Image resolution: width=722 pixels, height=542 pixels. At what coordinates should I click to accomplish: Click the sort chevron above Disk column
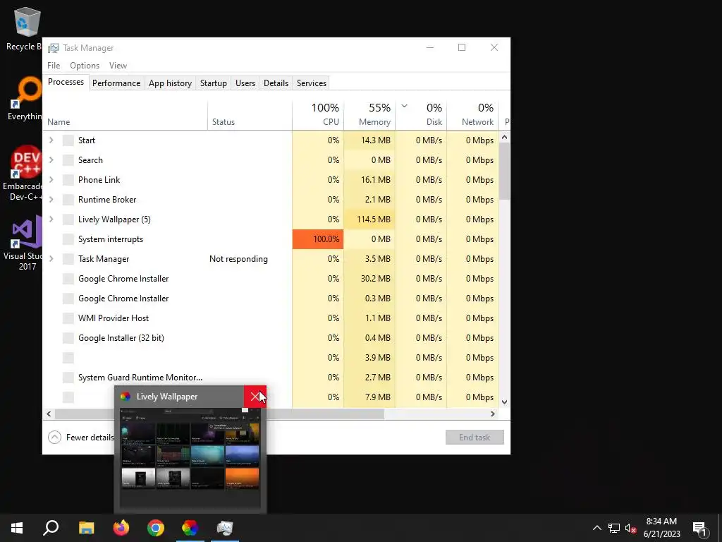click(404, 106)
